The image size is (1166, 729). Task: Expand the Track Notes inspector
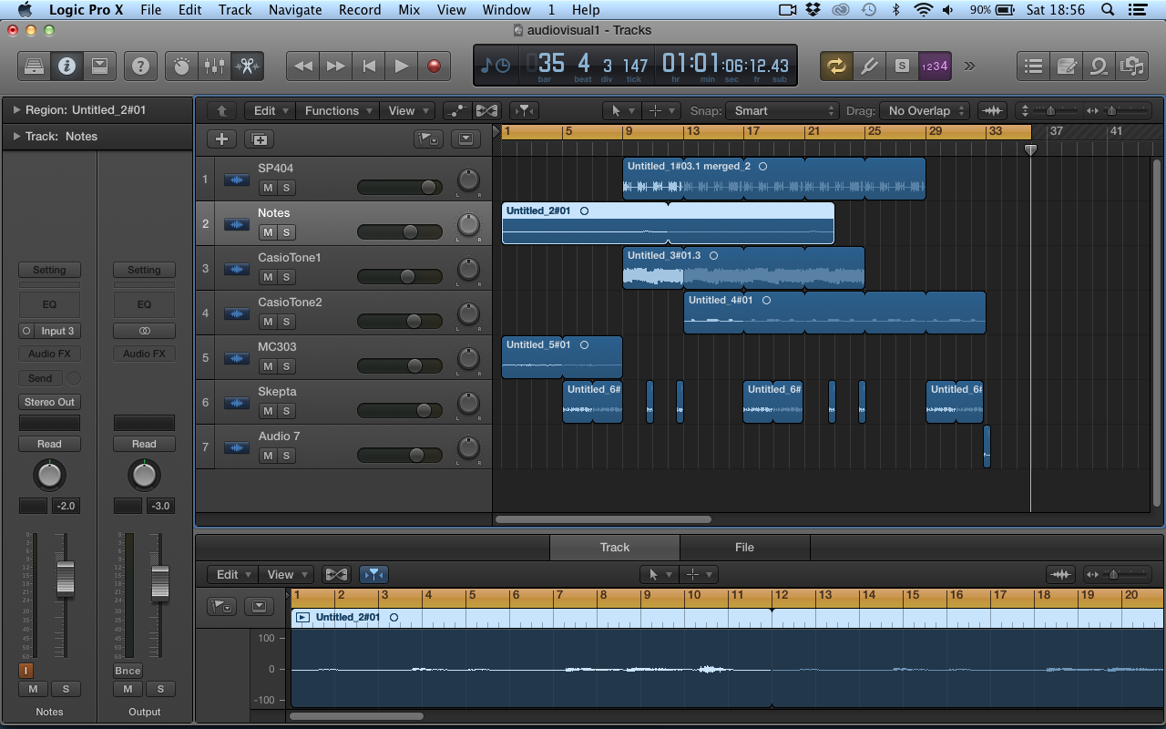click(x=17, y=137)
